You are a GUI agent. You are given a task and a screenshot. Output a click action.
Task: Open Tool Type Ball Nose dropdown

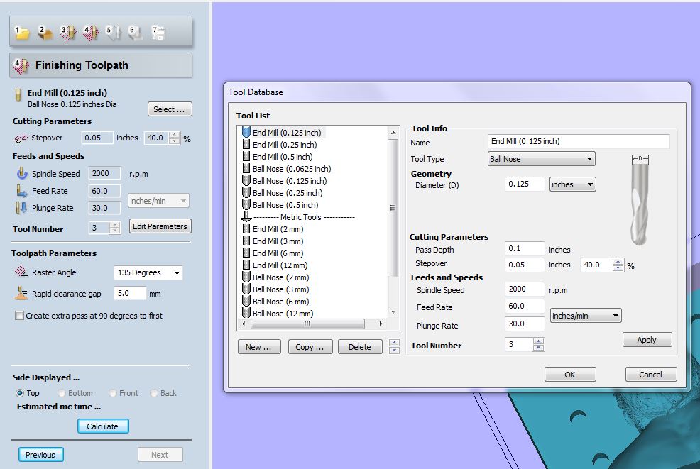pos(542,159)
